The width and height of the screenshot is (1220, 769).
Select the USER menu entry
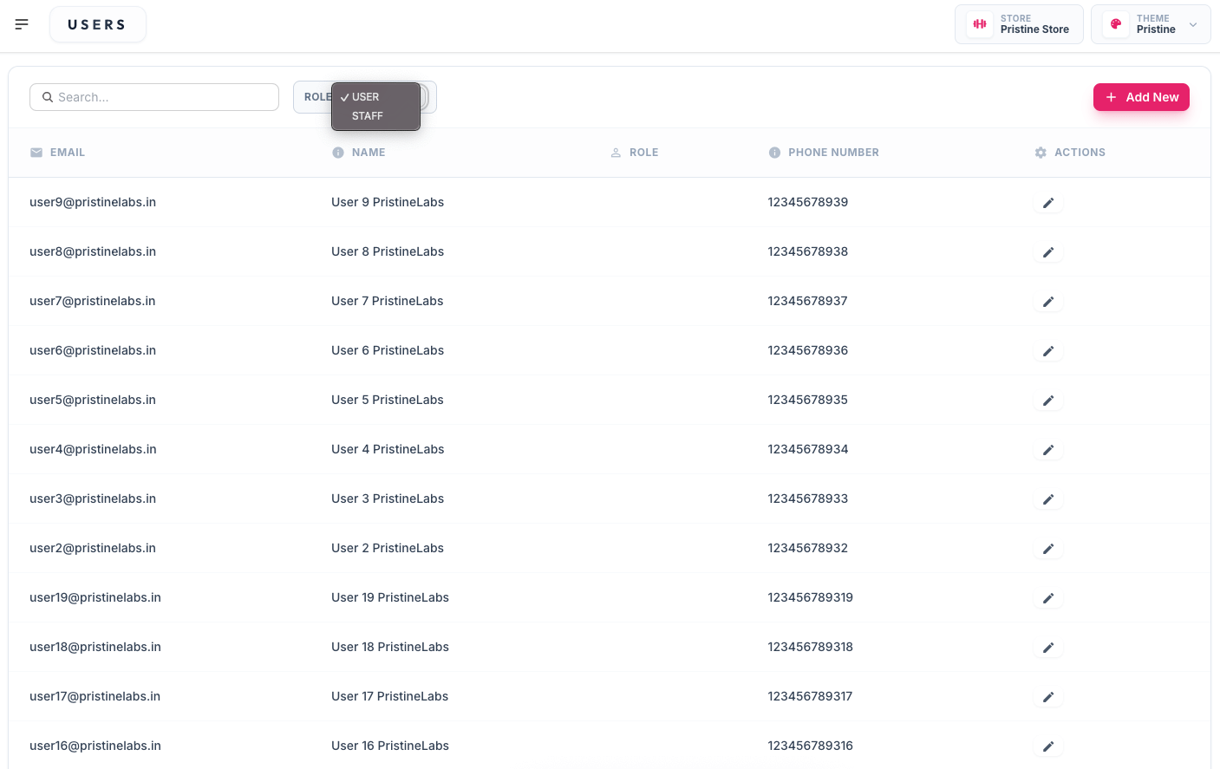365,97
